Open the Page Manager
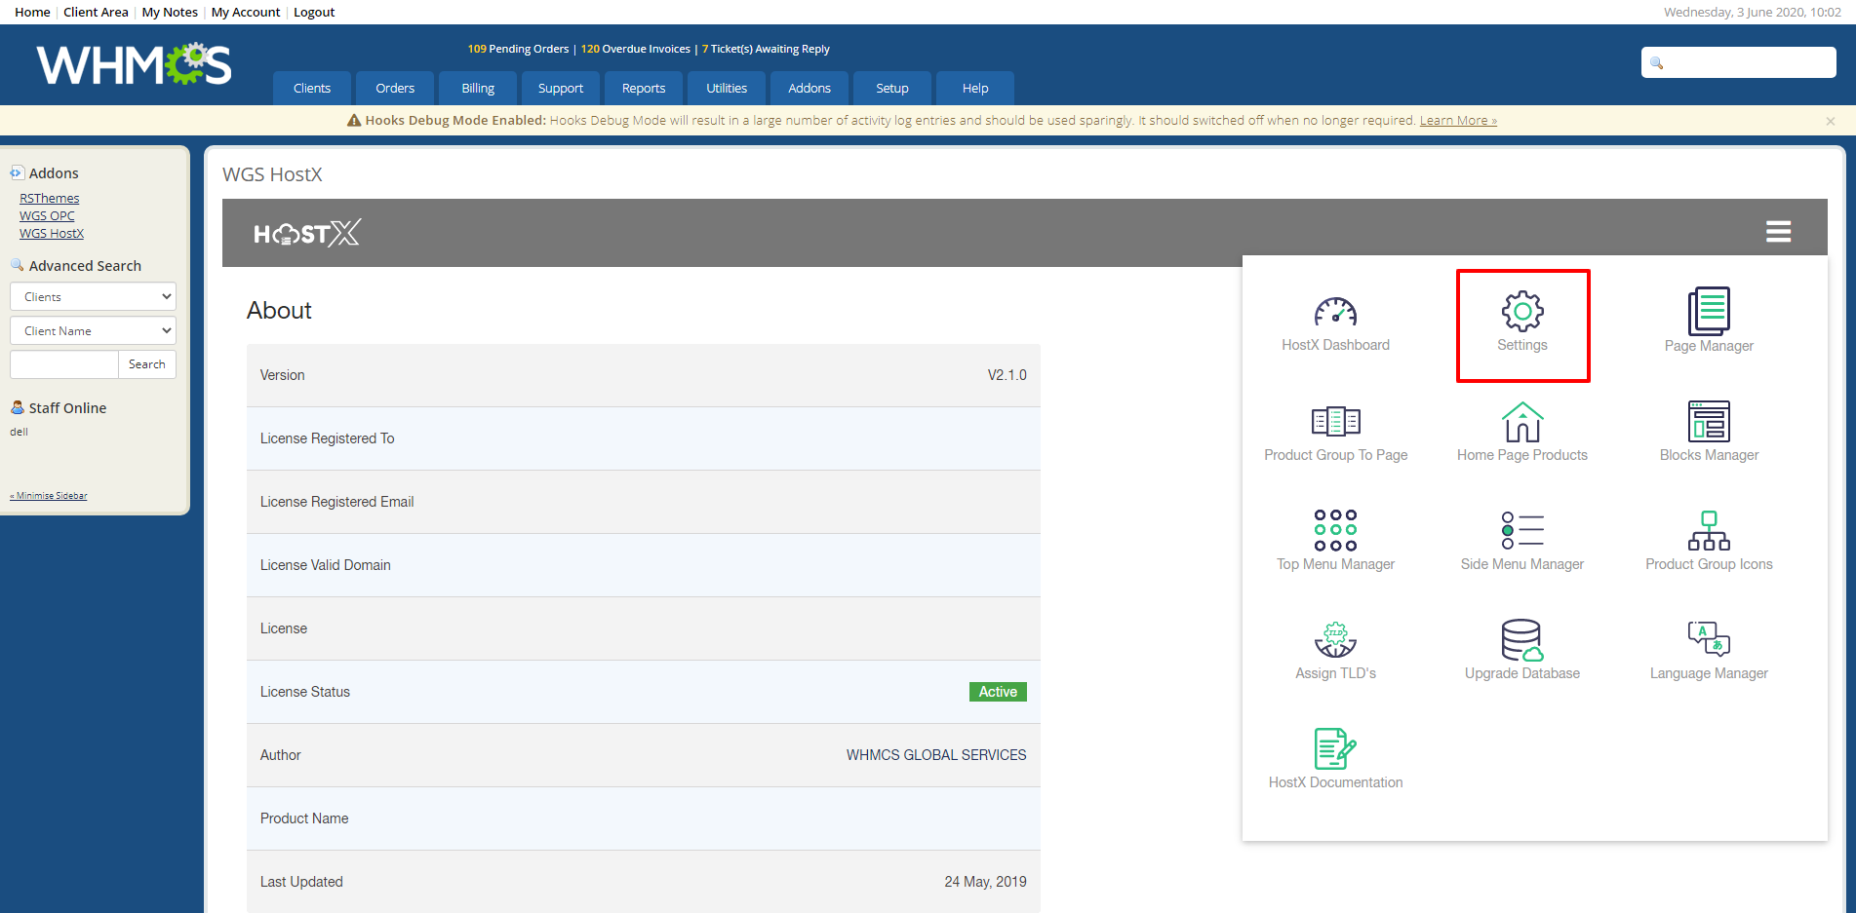Screen dimensions: 1856x913 [1708, 322]
